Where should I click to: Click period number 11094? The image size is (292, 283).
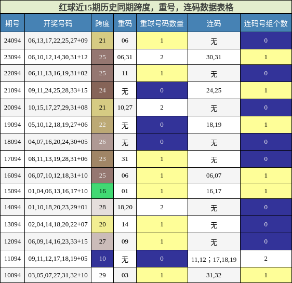point(12,259)
